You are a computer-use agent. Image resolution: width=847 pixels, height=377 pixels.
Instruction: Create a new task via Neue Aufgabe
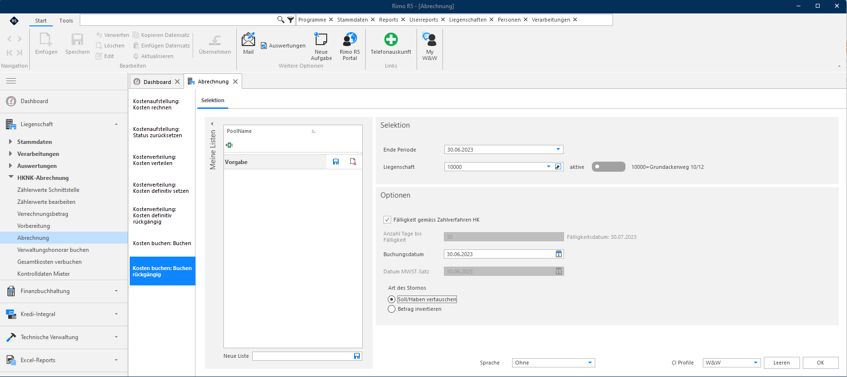tap(321, 47)
